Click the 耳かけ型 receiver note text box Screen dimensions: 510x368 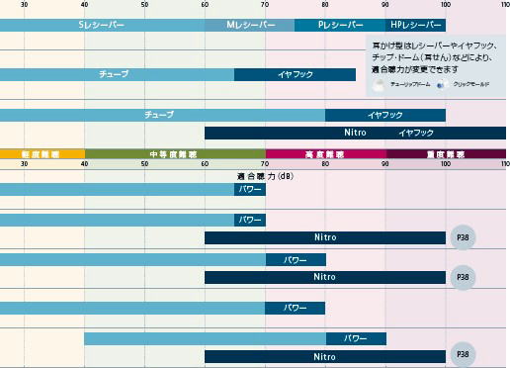[x=436, y=65]
